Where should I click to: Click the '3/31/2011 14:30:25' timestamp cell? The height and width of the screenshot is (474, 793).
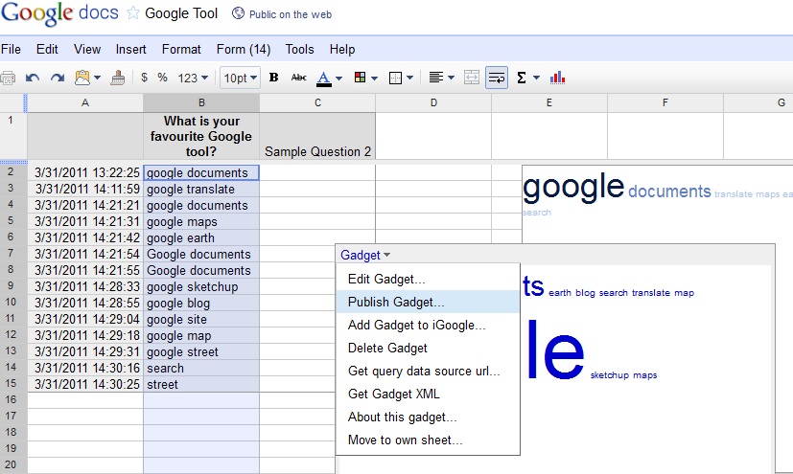[85, 384]
